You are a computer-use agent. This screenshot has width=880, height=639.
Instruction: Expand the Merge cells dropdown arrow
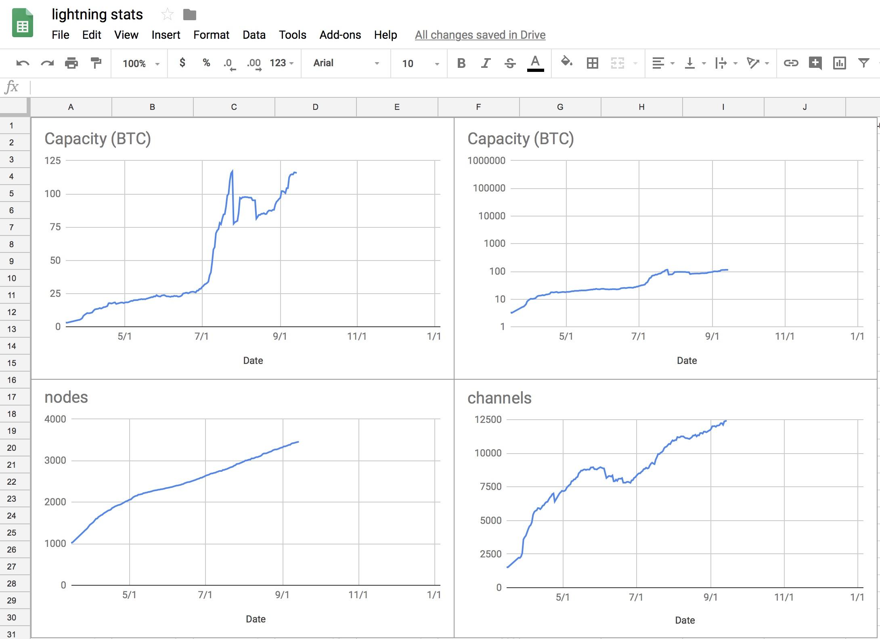[x=635, y=63]
